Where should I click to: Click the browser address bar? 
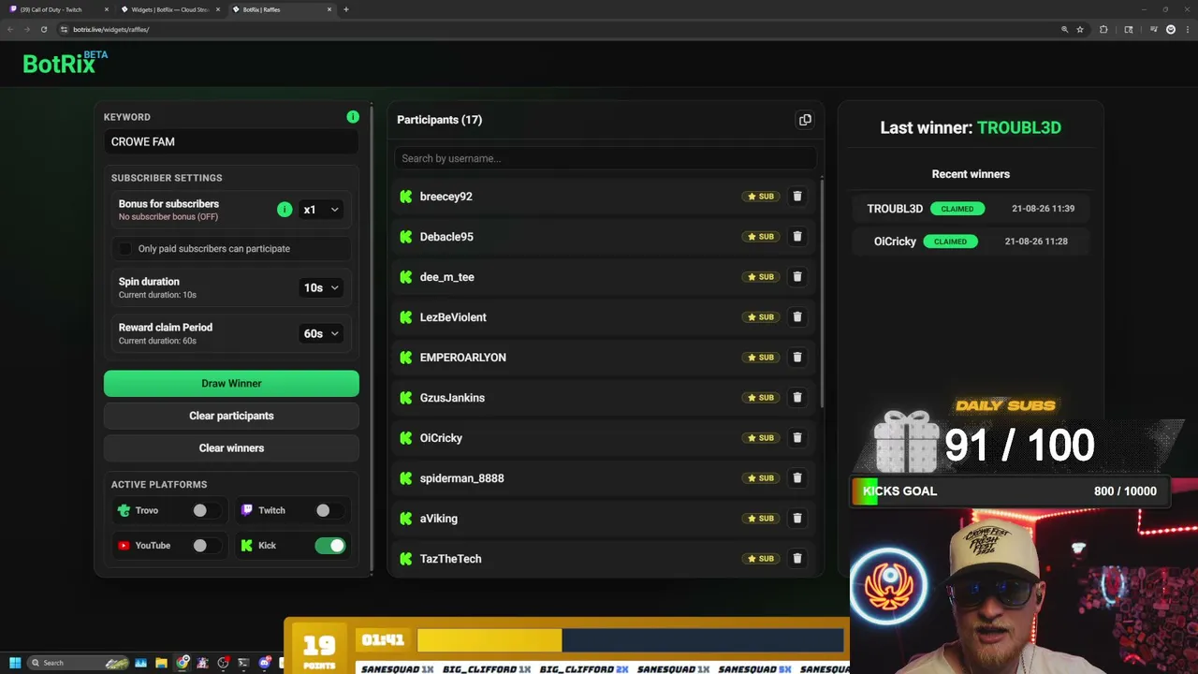click(562, 29)
